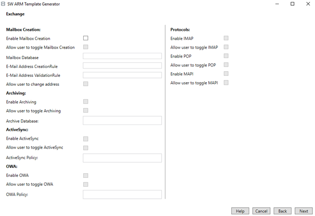This screenshot has height=216, width=315.
Task: Toggle the Enable MAPI checkbox
Action: pos(226,73)
